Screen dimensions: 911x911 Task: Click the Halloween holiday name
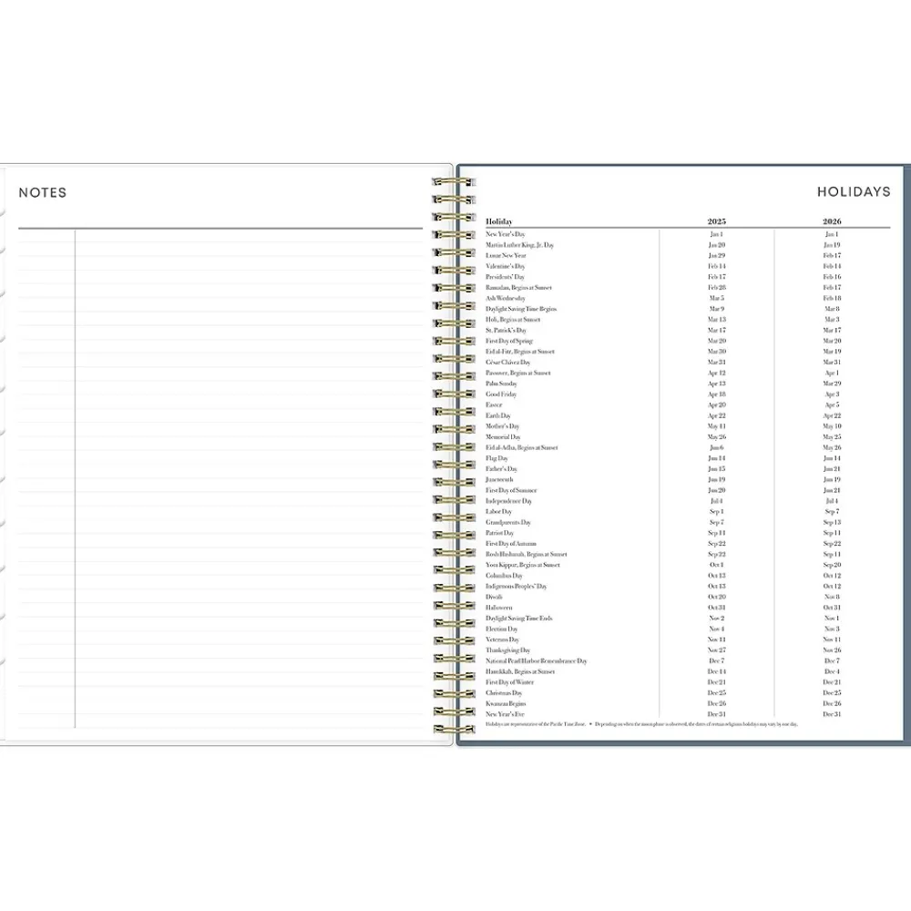[498, 608]
